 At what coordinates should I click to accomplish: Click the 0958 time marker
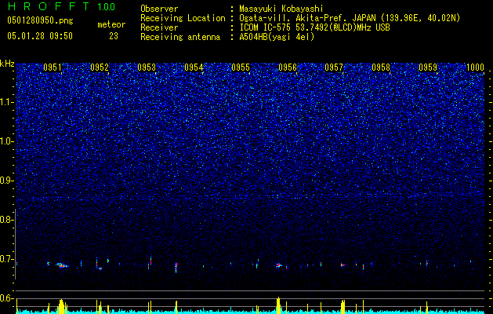tap(381, 67)
